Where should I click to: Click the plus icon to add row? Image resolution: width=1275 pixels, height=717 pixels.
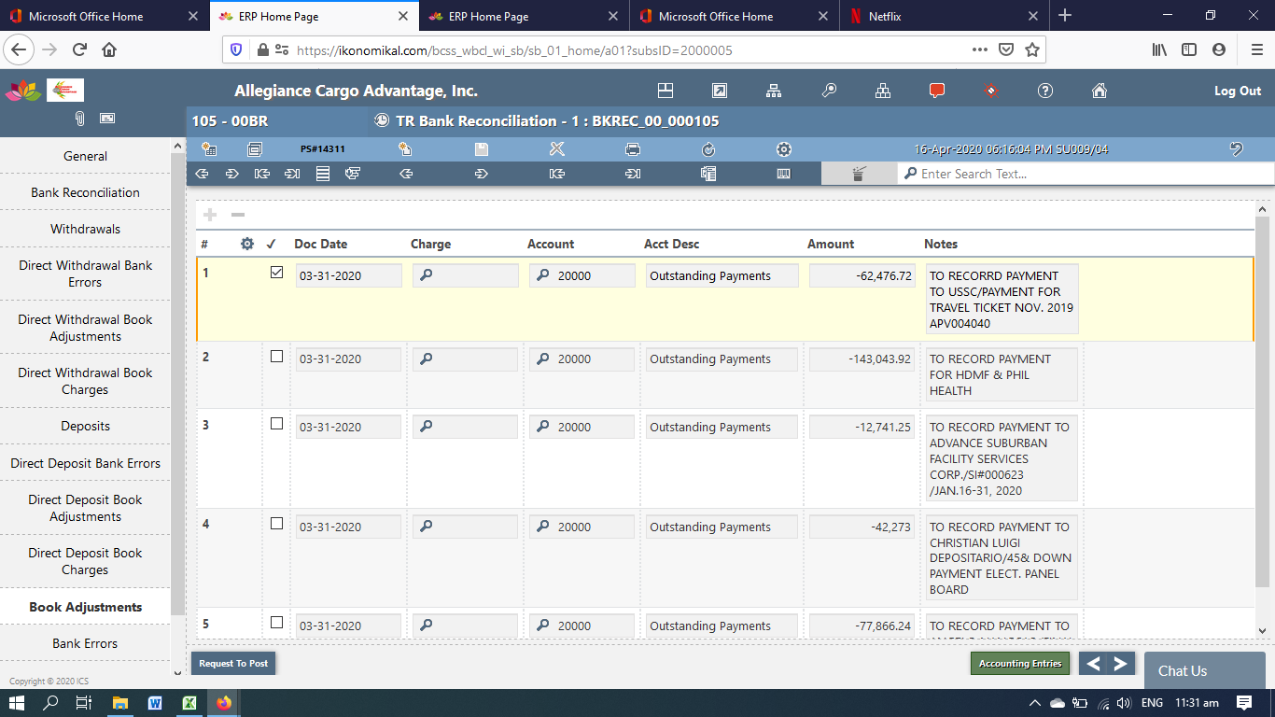pyautogui.click(x=210, y=215)
